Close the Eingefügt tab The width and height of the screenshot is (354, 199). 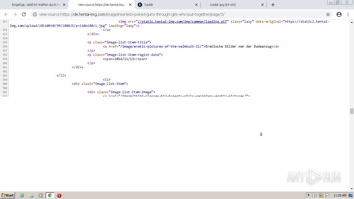point(64,5)
